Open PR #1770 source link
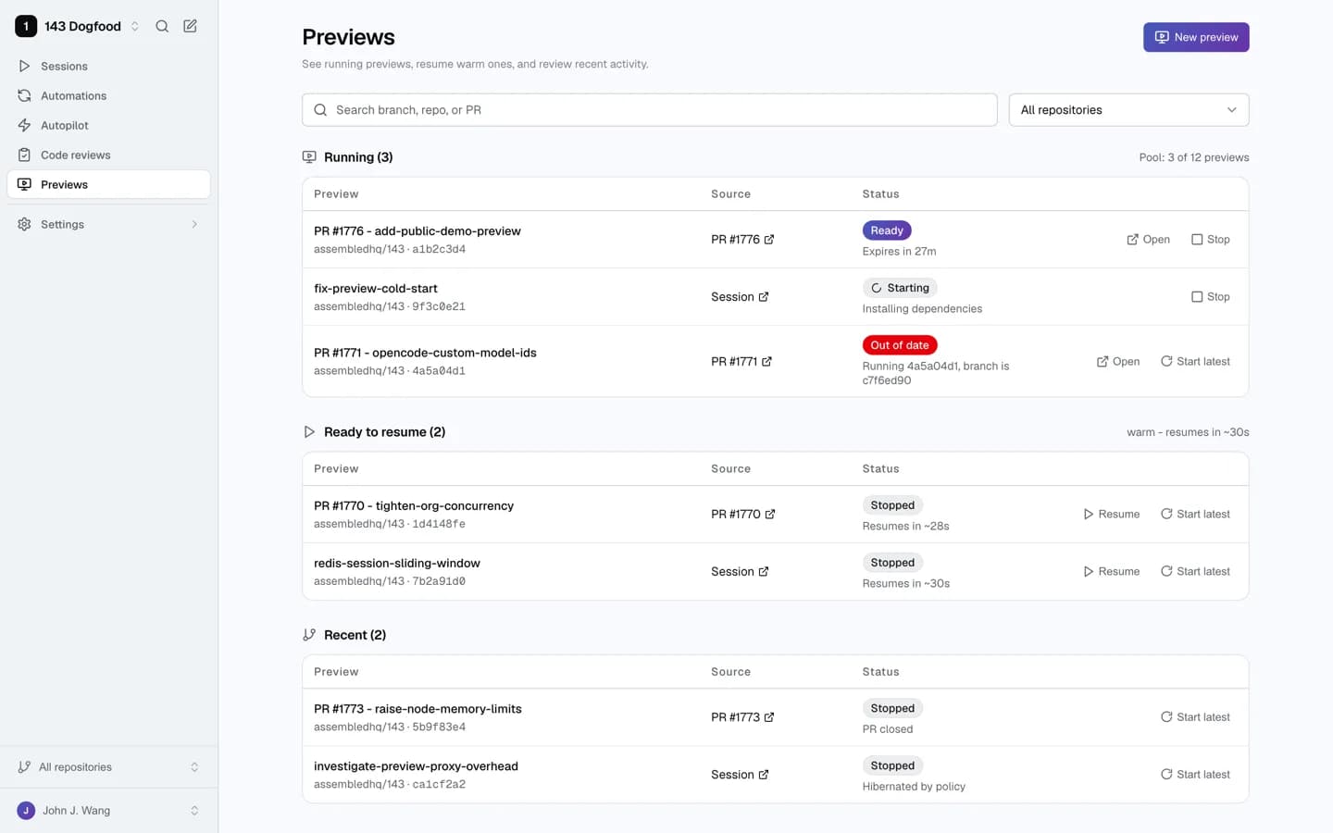Screen dimensions: 1333x833 click(x=743, y=514)
